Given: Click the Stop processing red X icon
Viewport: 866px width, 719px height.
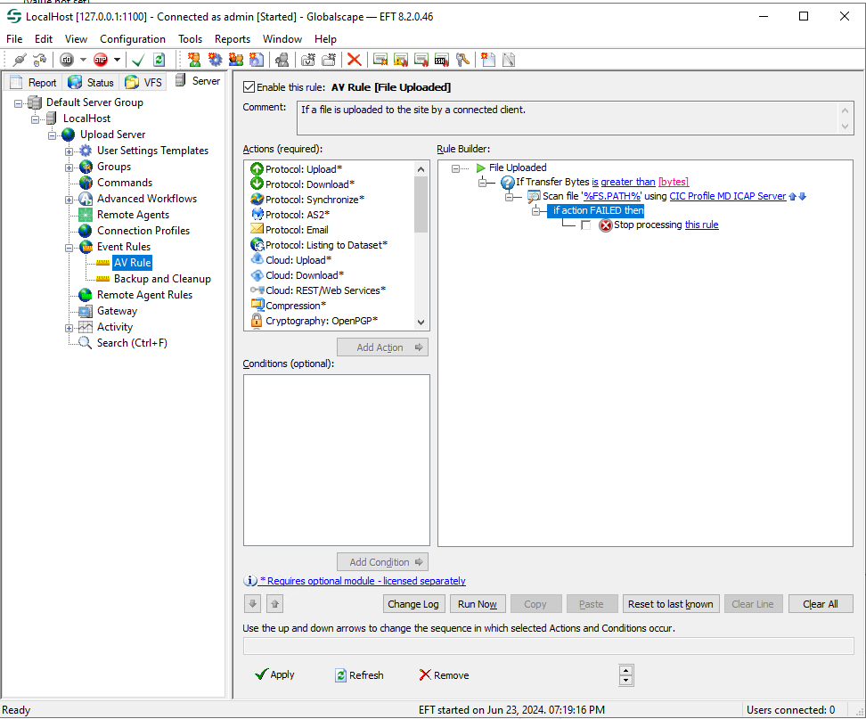Looking at the screenshot, I should click(606, 225).
